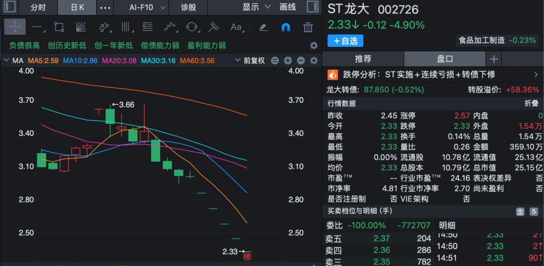Viewport: 544px width, 266px height.
Task: Select the Gann fan lines tool
Action: tap(81, 27)
